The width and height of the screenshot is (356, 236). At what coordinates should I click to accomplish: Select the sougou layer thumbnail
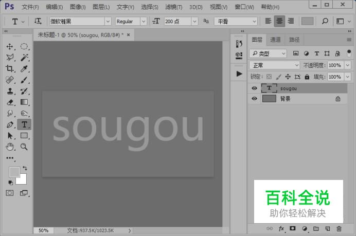269,88
